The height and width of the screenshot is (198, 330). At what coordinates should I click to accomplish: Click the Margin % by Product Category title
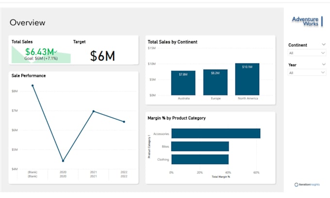coord(177,118)
